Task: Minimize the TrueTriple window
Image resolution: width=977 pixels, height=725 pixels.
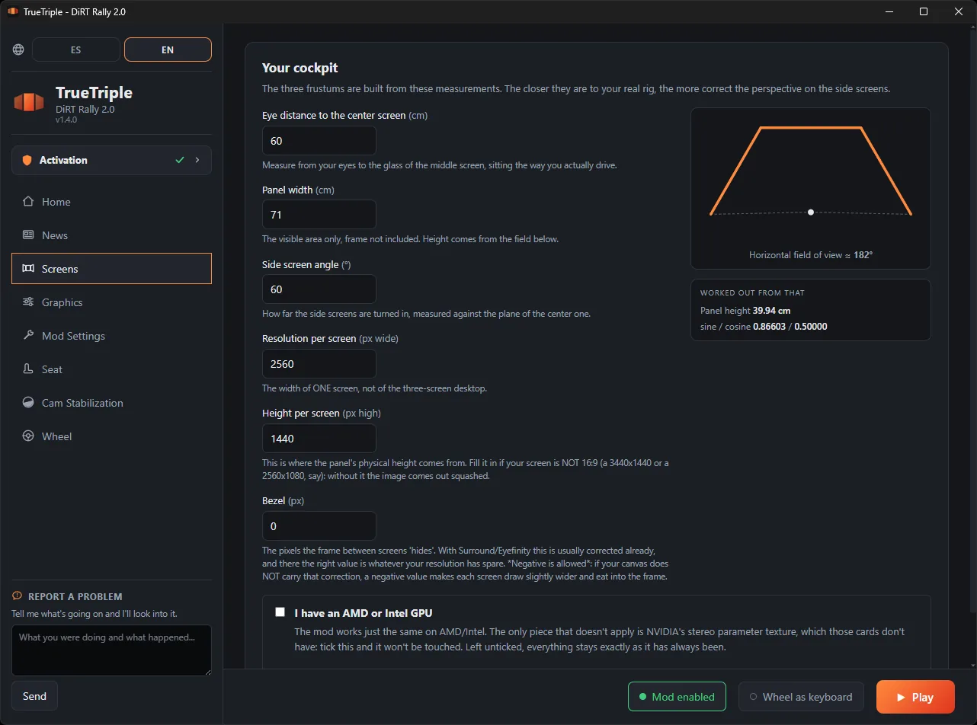Action: pos(889,11)
